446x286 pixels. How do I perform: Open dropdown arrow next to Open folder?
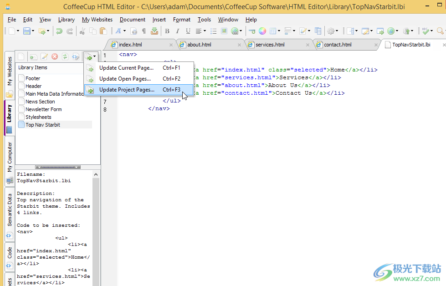(48, 31)
